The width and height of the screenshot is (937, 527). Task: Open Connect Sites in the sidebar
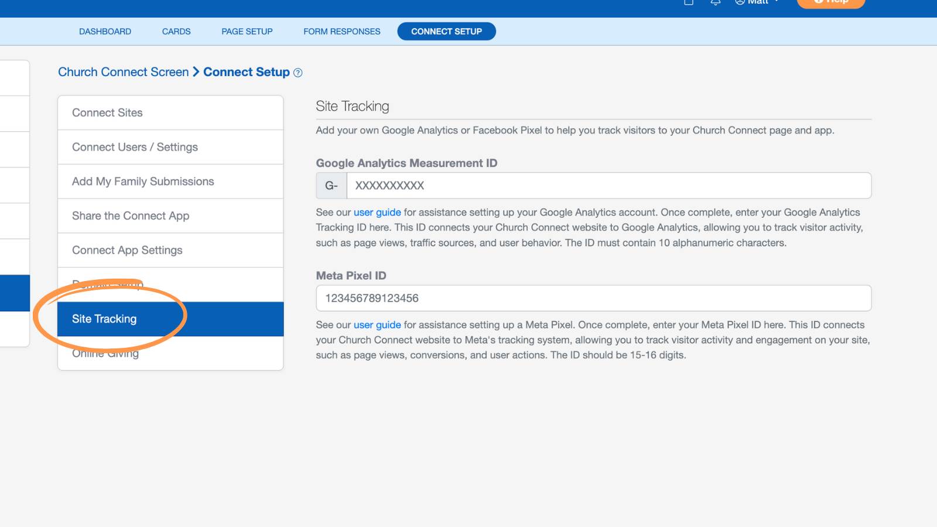click(170, 112)
